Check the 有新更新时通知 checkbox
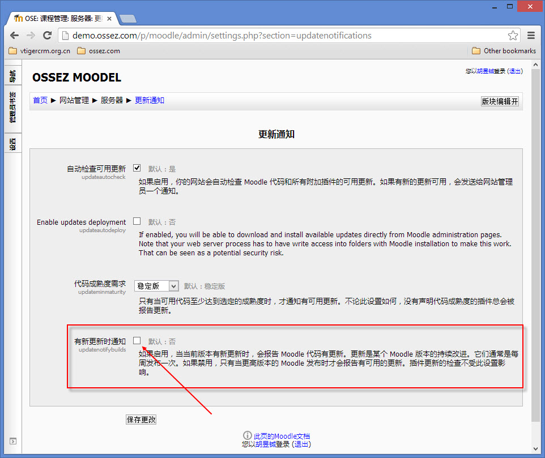 coord(137,341)
